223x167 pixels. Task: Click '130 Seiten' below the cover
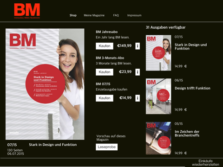(15, 150)
